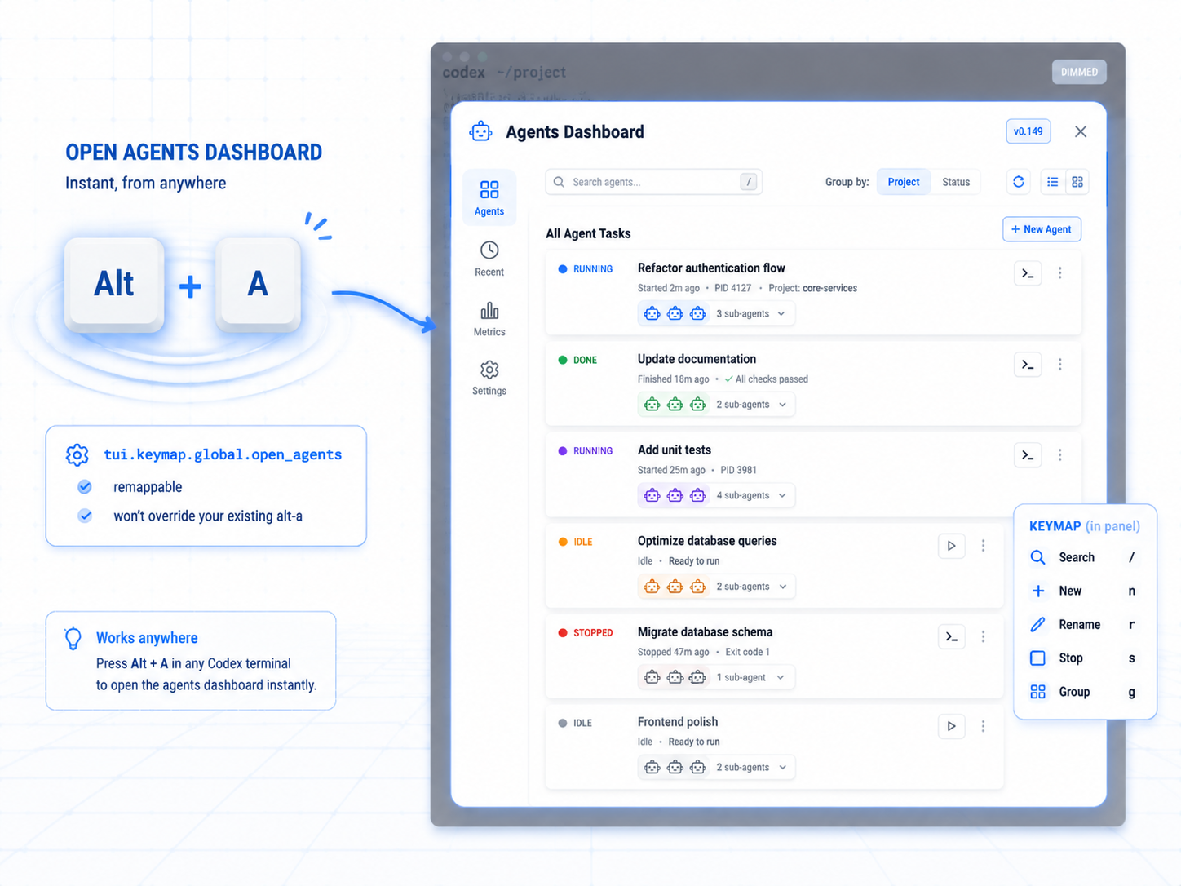1181x886 pixels.
Task: Run the Optimize database queries agent
Action: [951, 546]
